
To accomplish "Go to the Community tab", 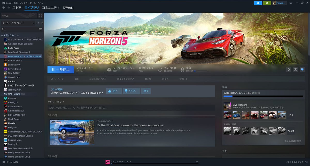I will (51, 8).
